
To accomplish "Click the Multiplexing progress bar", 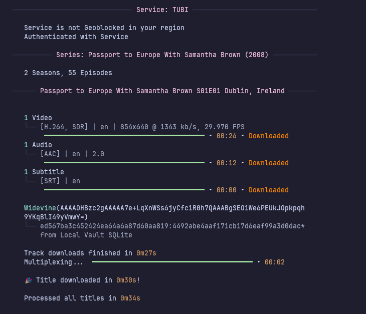I will coord(172,262).
